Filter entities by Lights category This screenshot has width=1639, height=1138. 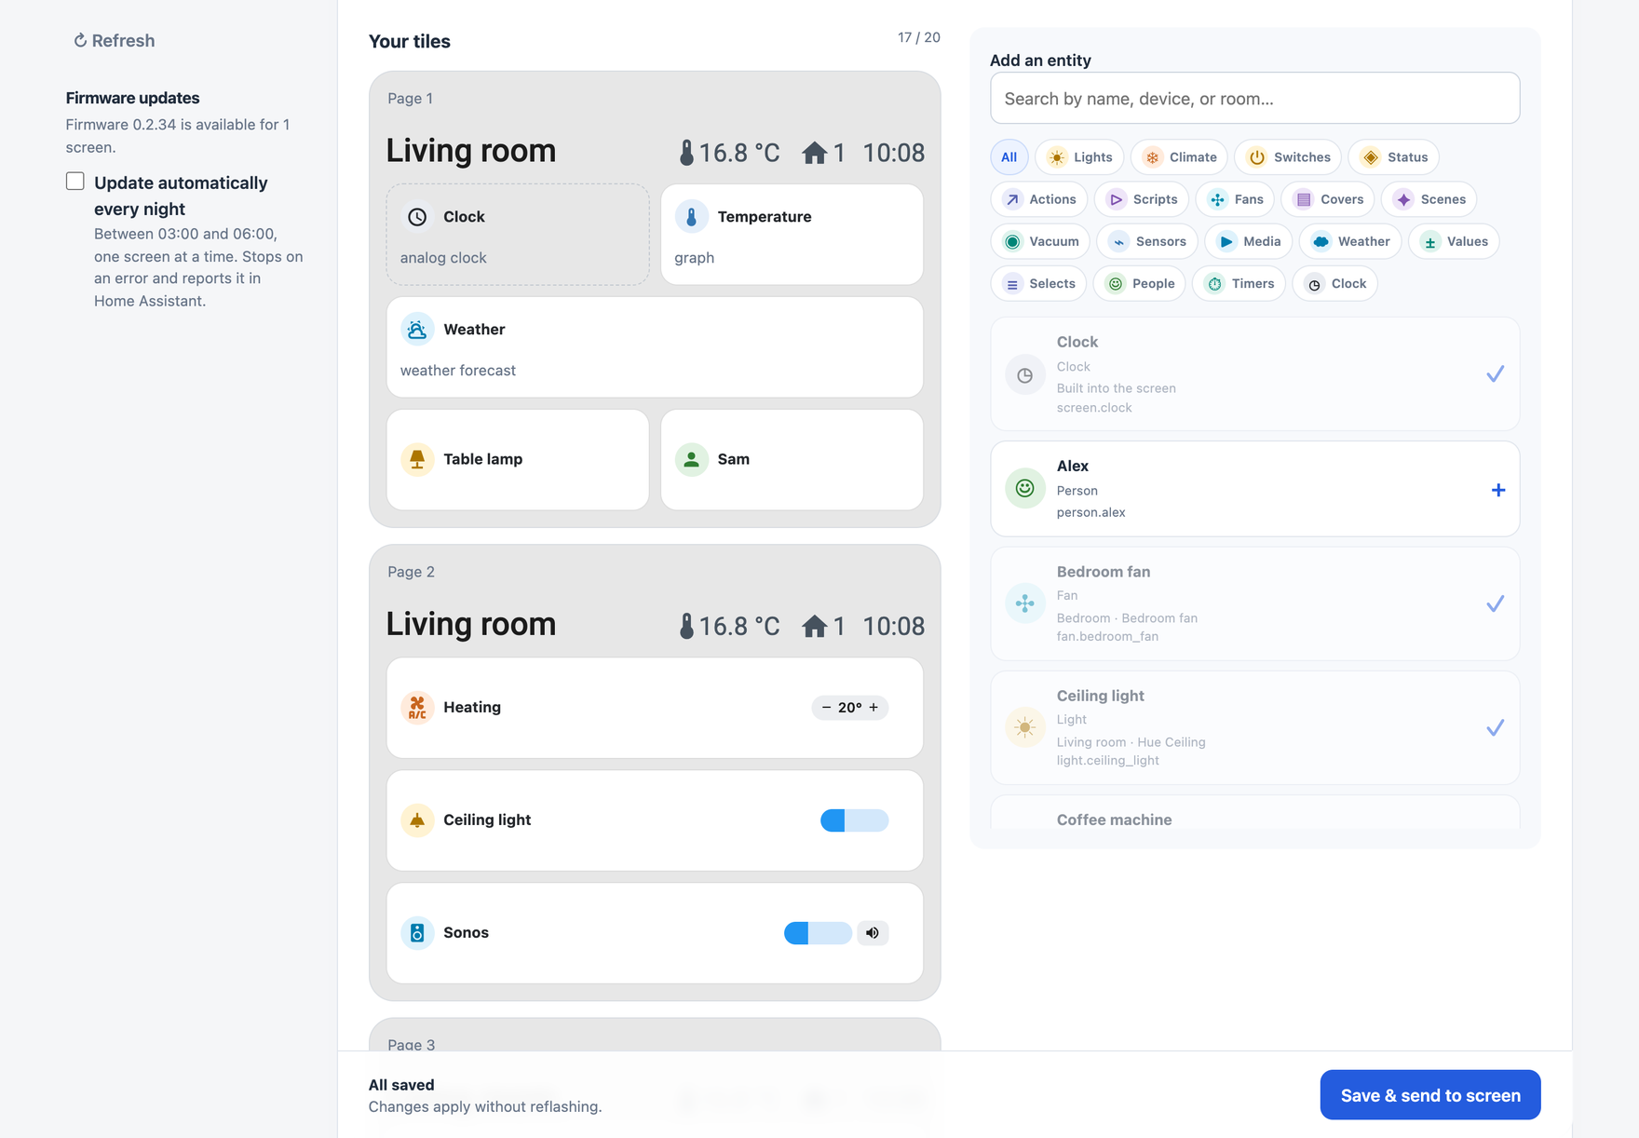point(1080,157)
